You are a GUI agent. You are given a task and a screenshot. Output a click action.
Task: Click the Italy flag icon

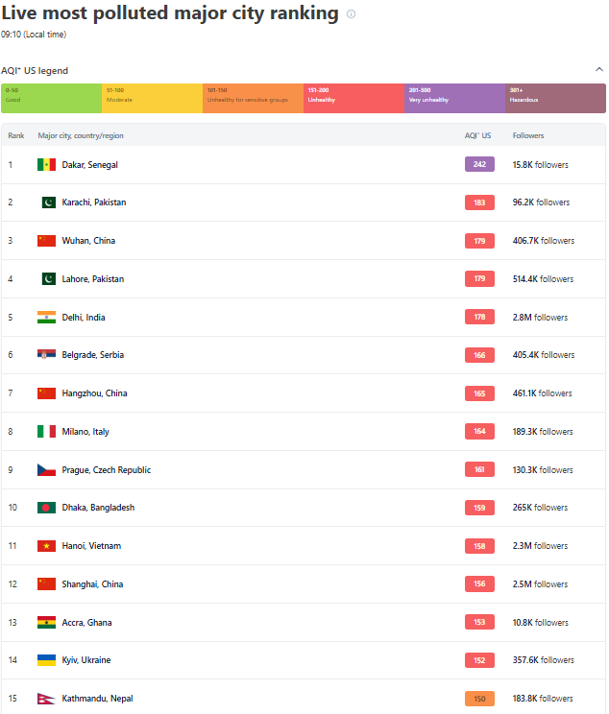pyautogui.click(x=46, y=432)
